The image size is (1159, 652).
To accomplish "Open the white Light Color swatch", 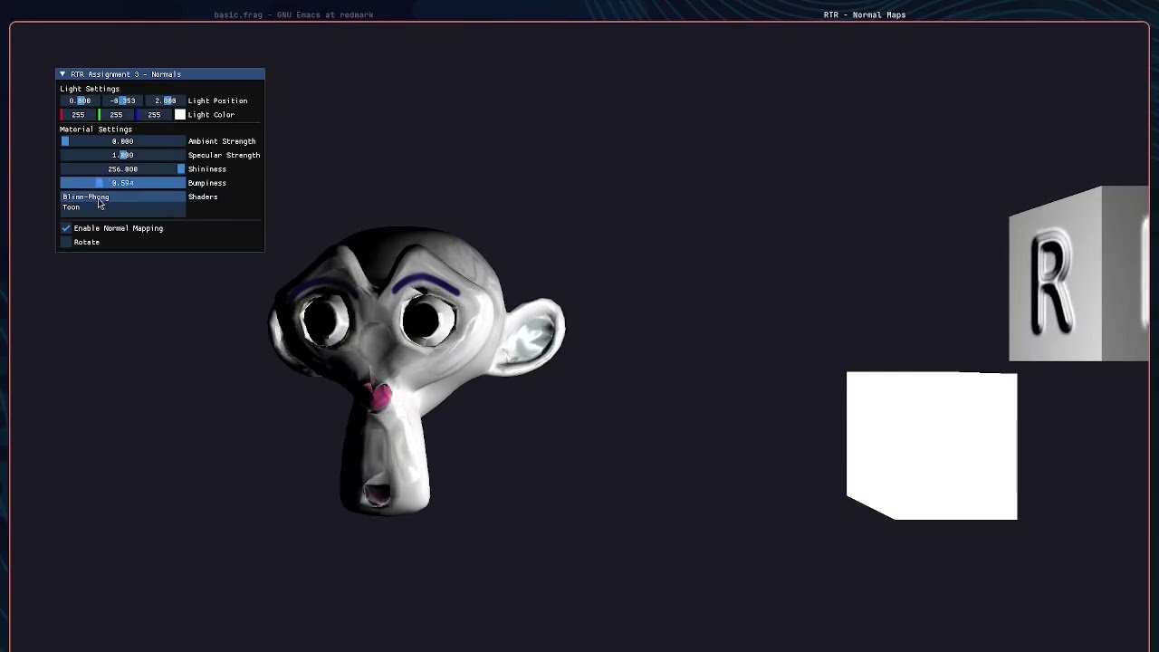I will [x=180, y=115].
